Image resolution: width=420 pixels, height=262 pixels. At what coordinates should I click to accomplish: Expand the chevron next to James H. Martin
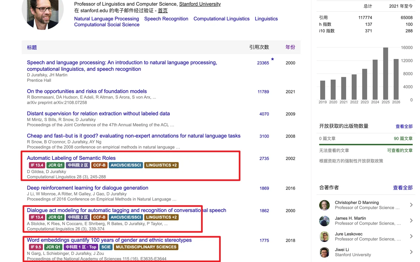click(x=411, y=221)
